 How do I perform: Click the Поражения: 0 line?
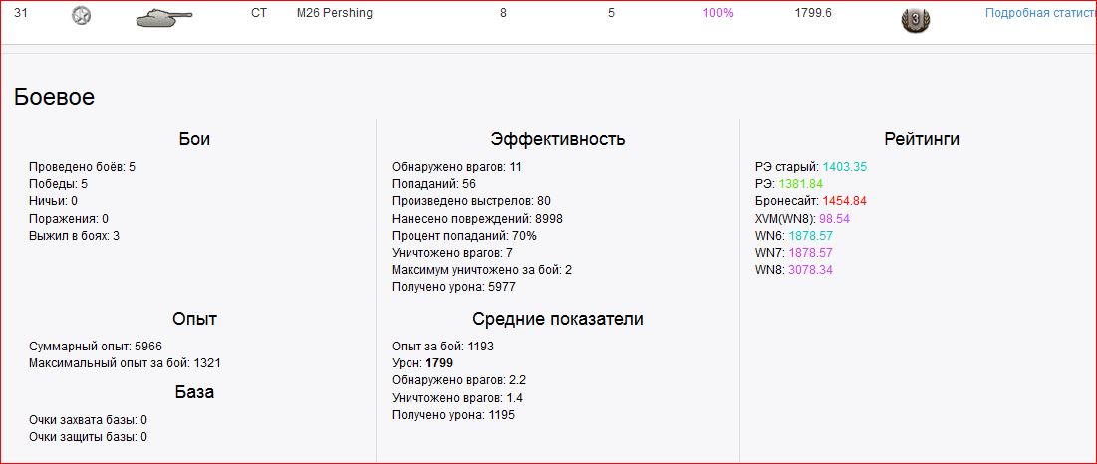tap(69, 219)
